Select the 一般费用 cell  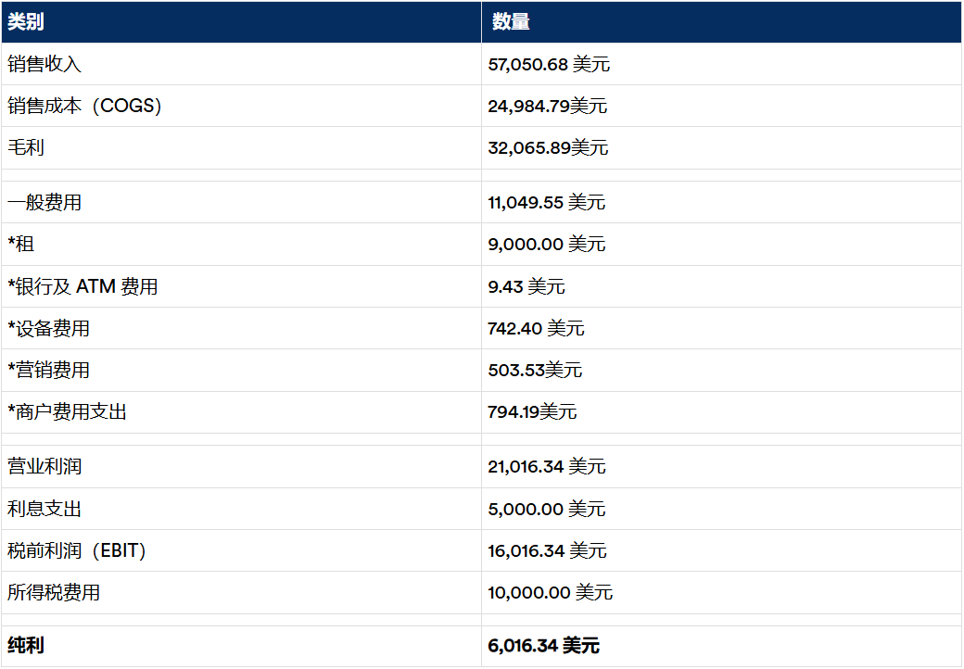44,203
